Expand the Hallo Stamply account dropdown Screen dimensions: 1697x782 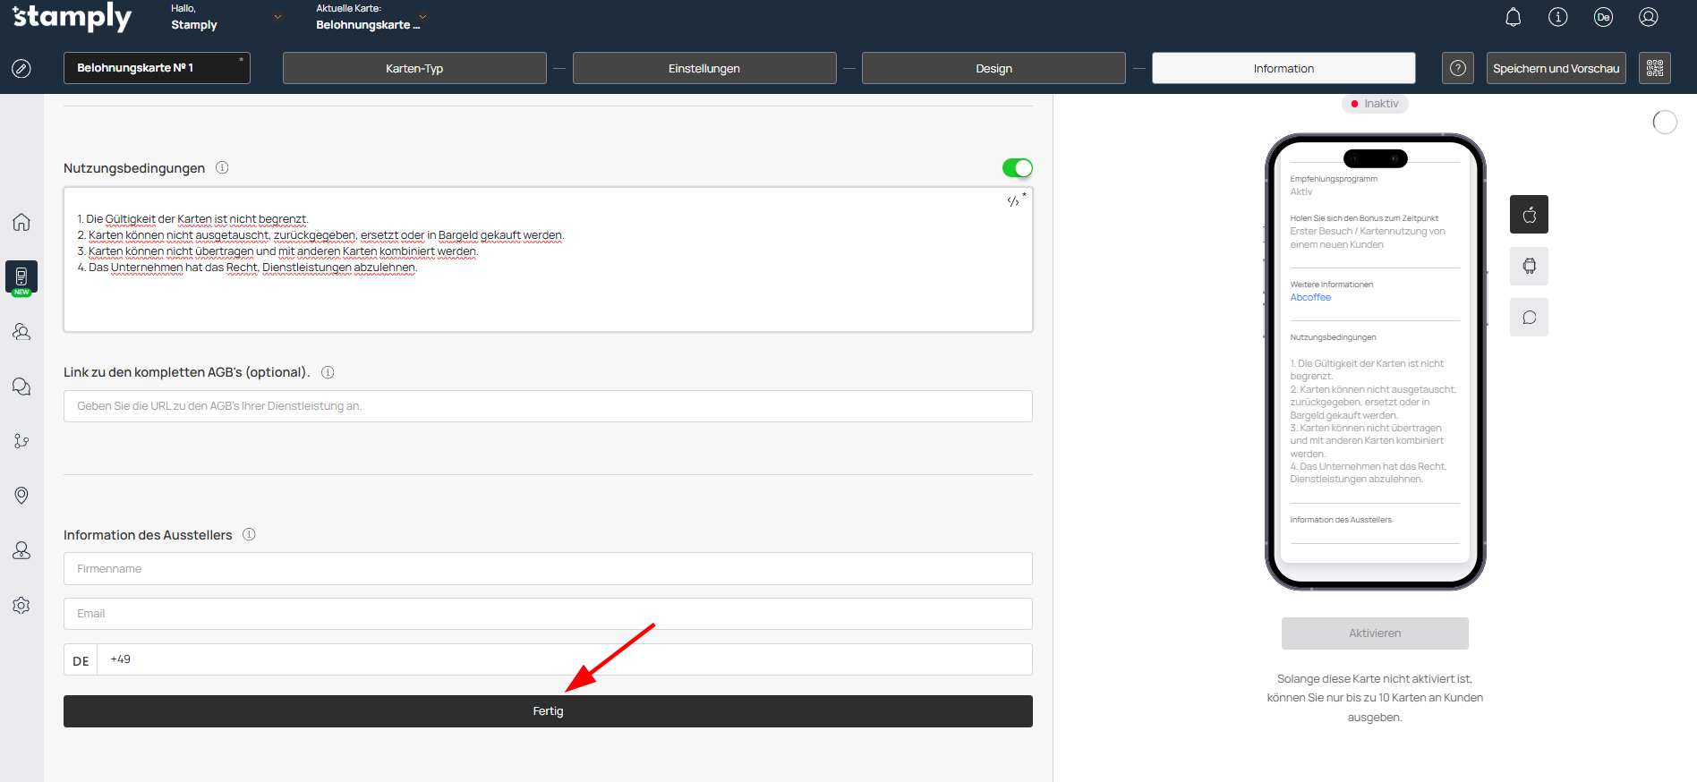click(277, 17)
